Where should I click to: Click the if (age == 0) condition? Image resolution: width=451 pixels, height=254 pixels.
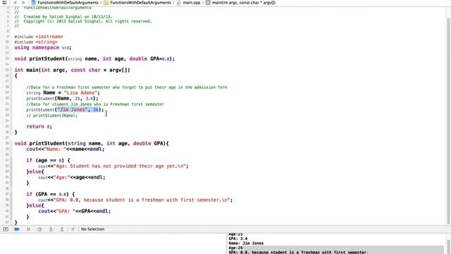coord(48,160)
